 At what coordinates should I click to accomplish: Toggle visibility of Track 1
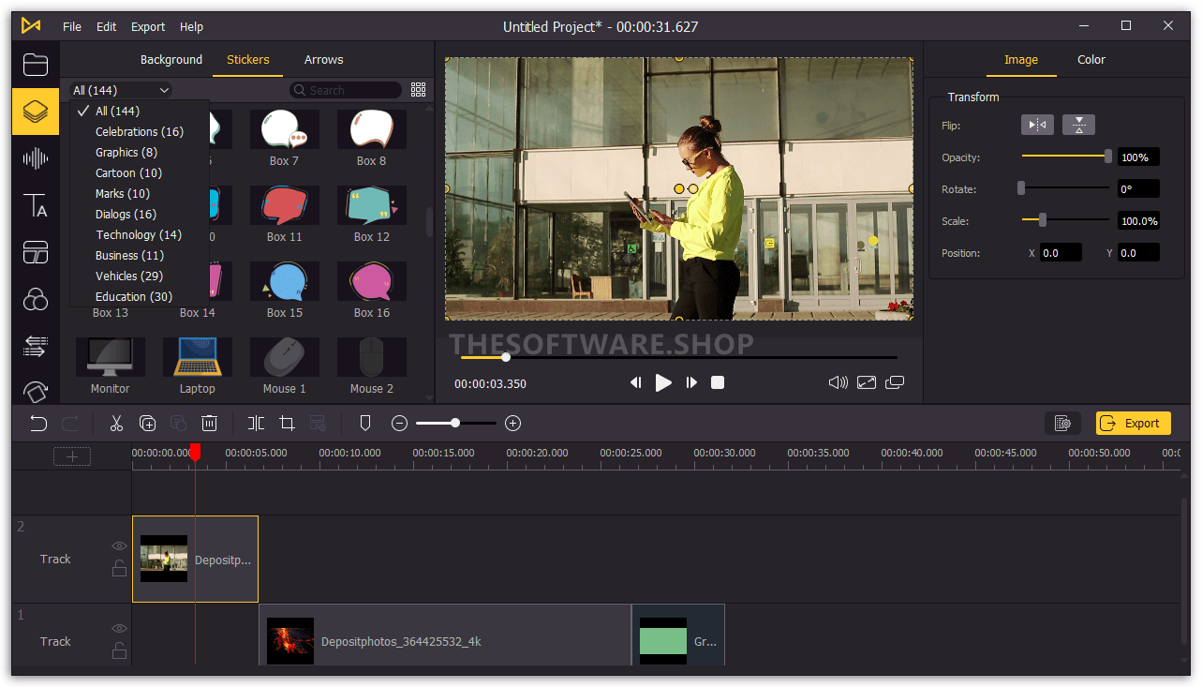(119, 629)
